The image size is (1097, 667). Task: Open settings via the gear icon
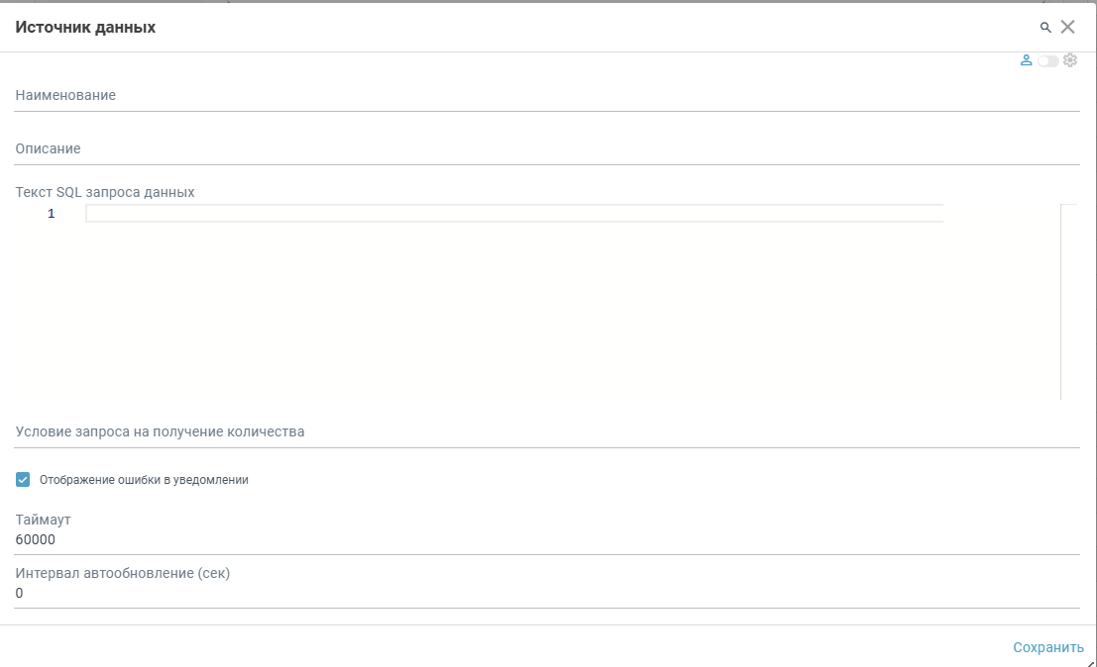(1070, 59)
